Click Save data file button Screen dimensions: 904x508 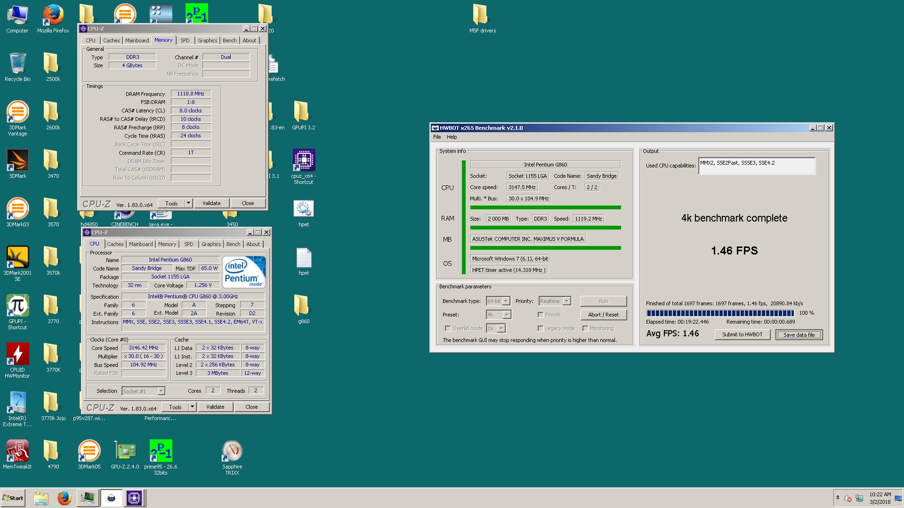click(799, 334)
